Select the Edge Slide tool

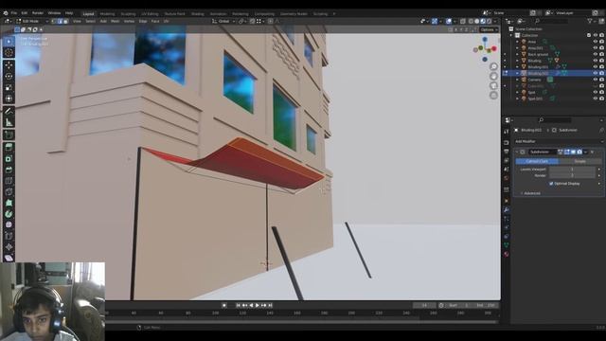[x=9, y=236]
